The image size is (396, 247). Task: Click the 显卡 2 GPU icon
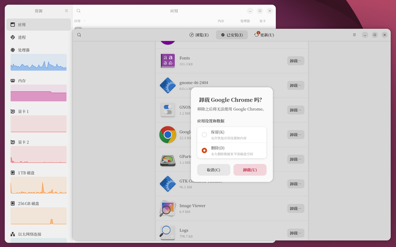pyautogui.click(x=13, y=142)
